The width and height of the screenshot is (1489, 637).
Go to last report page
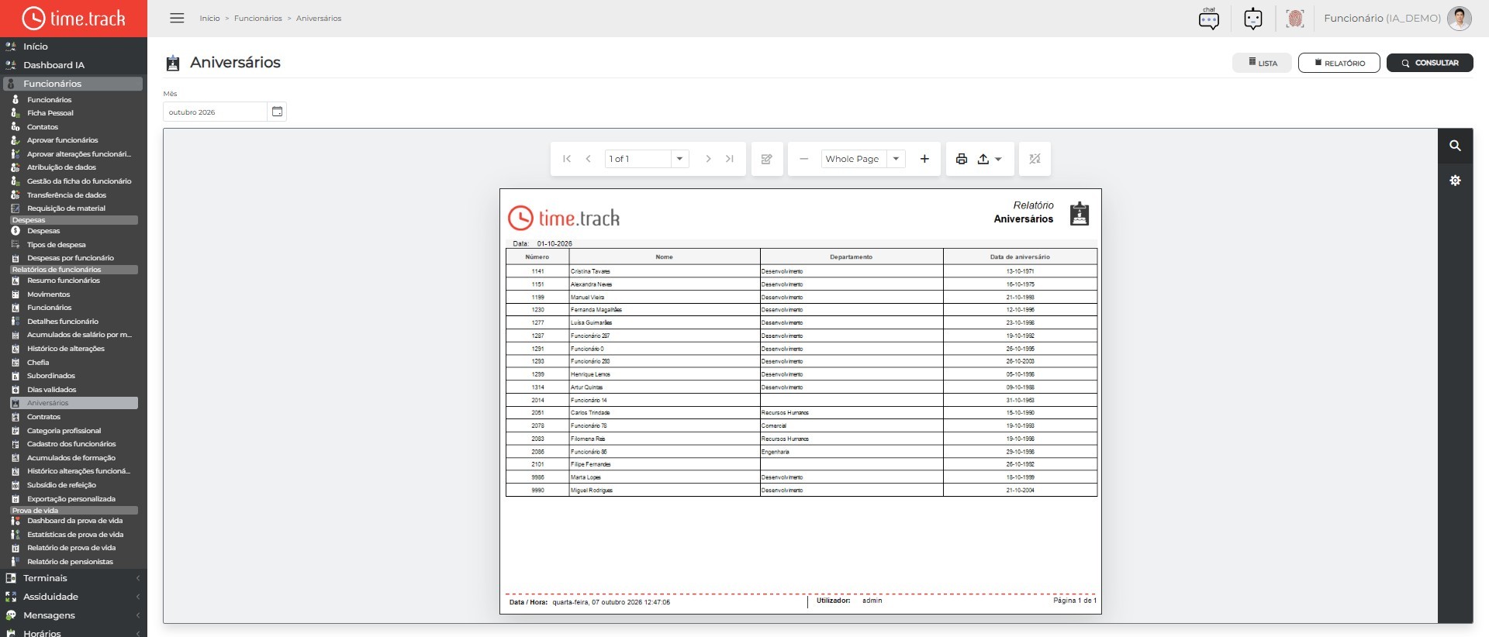730,159
